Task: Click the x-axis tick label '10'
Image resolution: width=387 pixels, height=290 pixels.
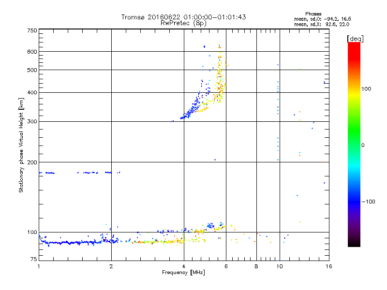Action: pos(280,266)
